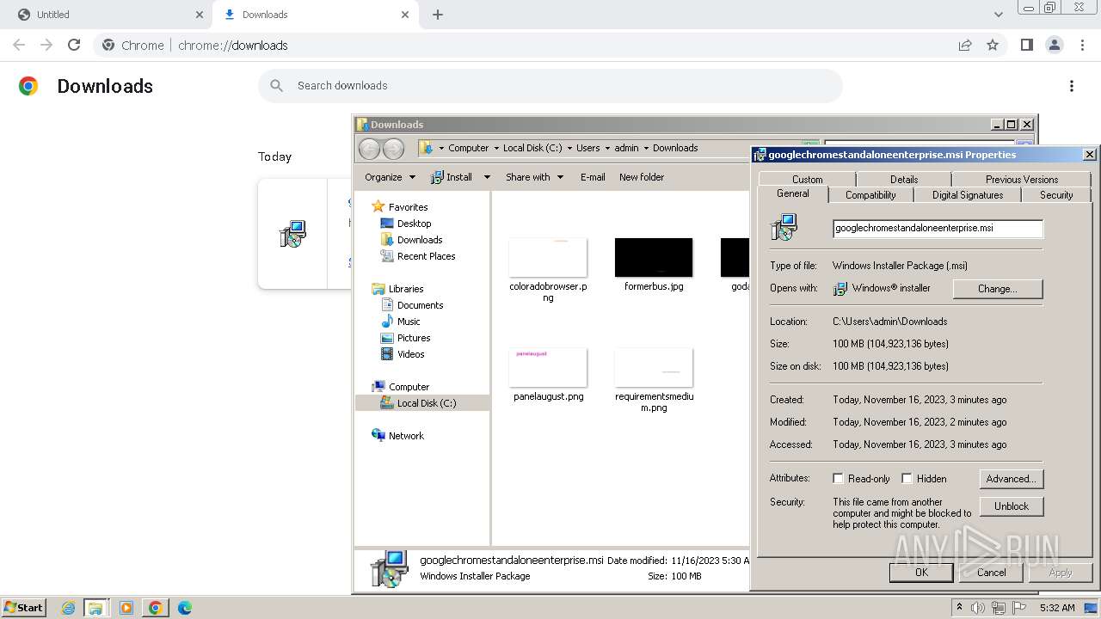Bookmark this page with star icon
This screenshot has height=619, width=1101.
pyautogui.click(x=993, y=45)
